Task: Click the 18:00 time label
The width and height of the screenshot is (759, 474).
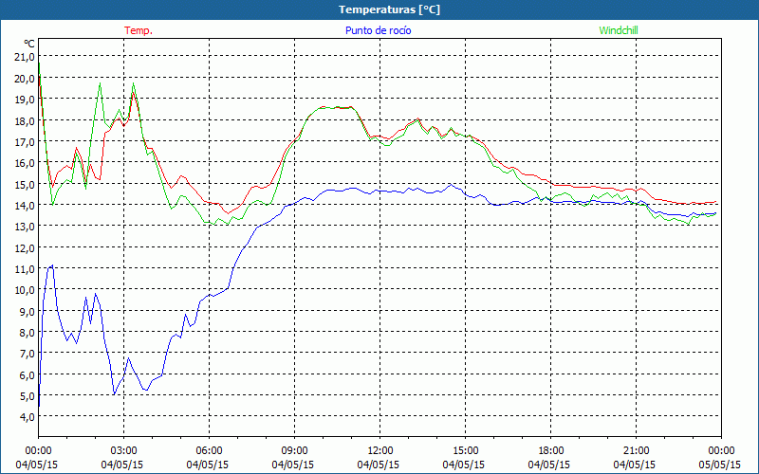Action: (x=551, y=451)
